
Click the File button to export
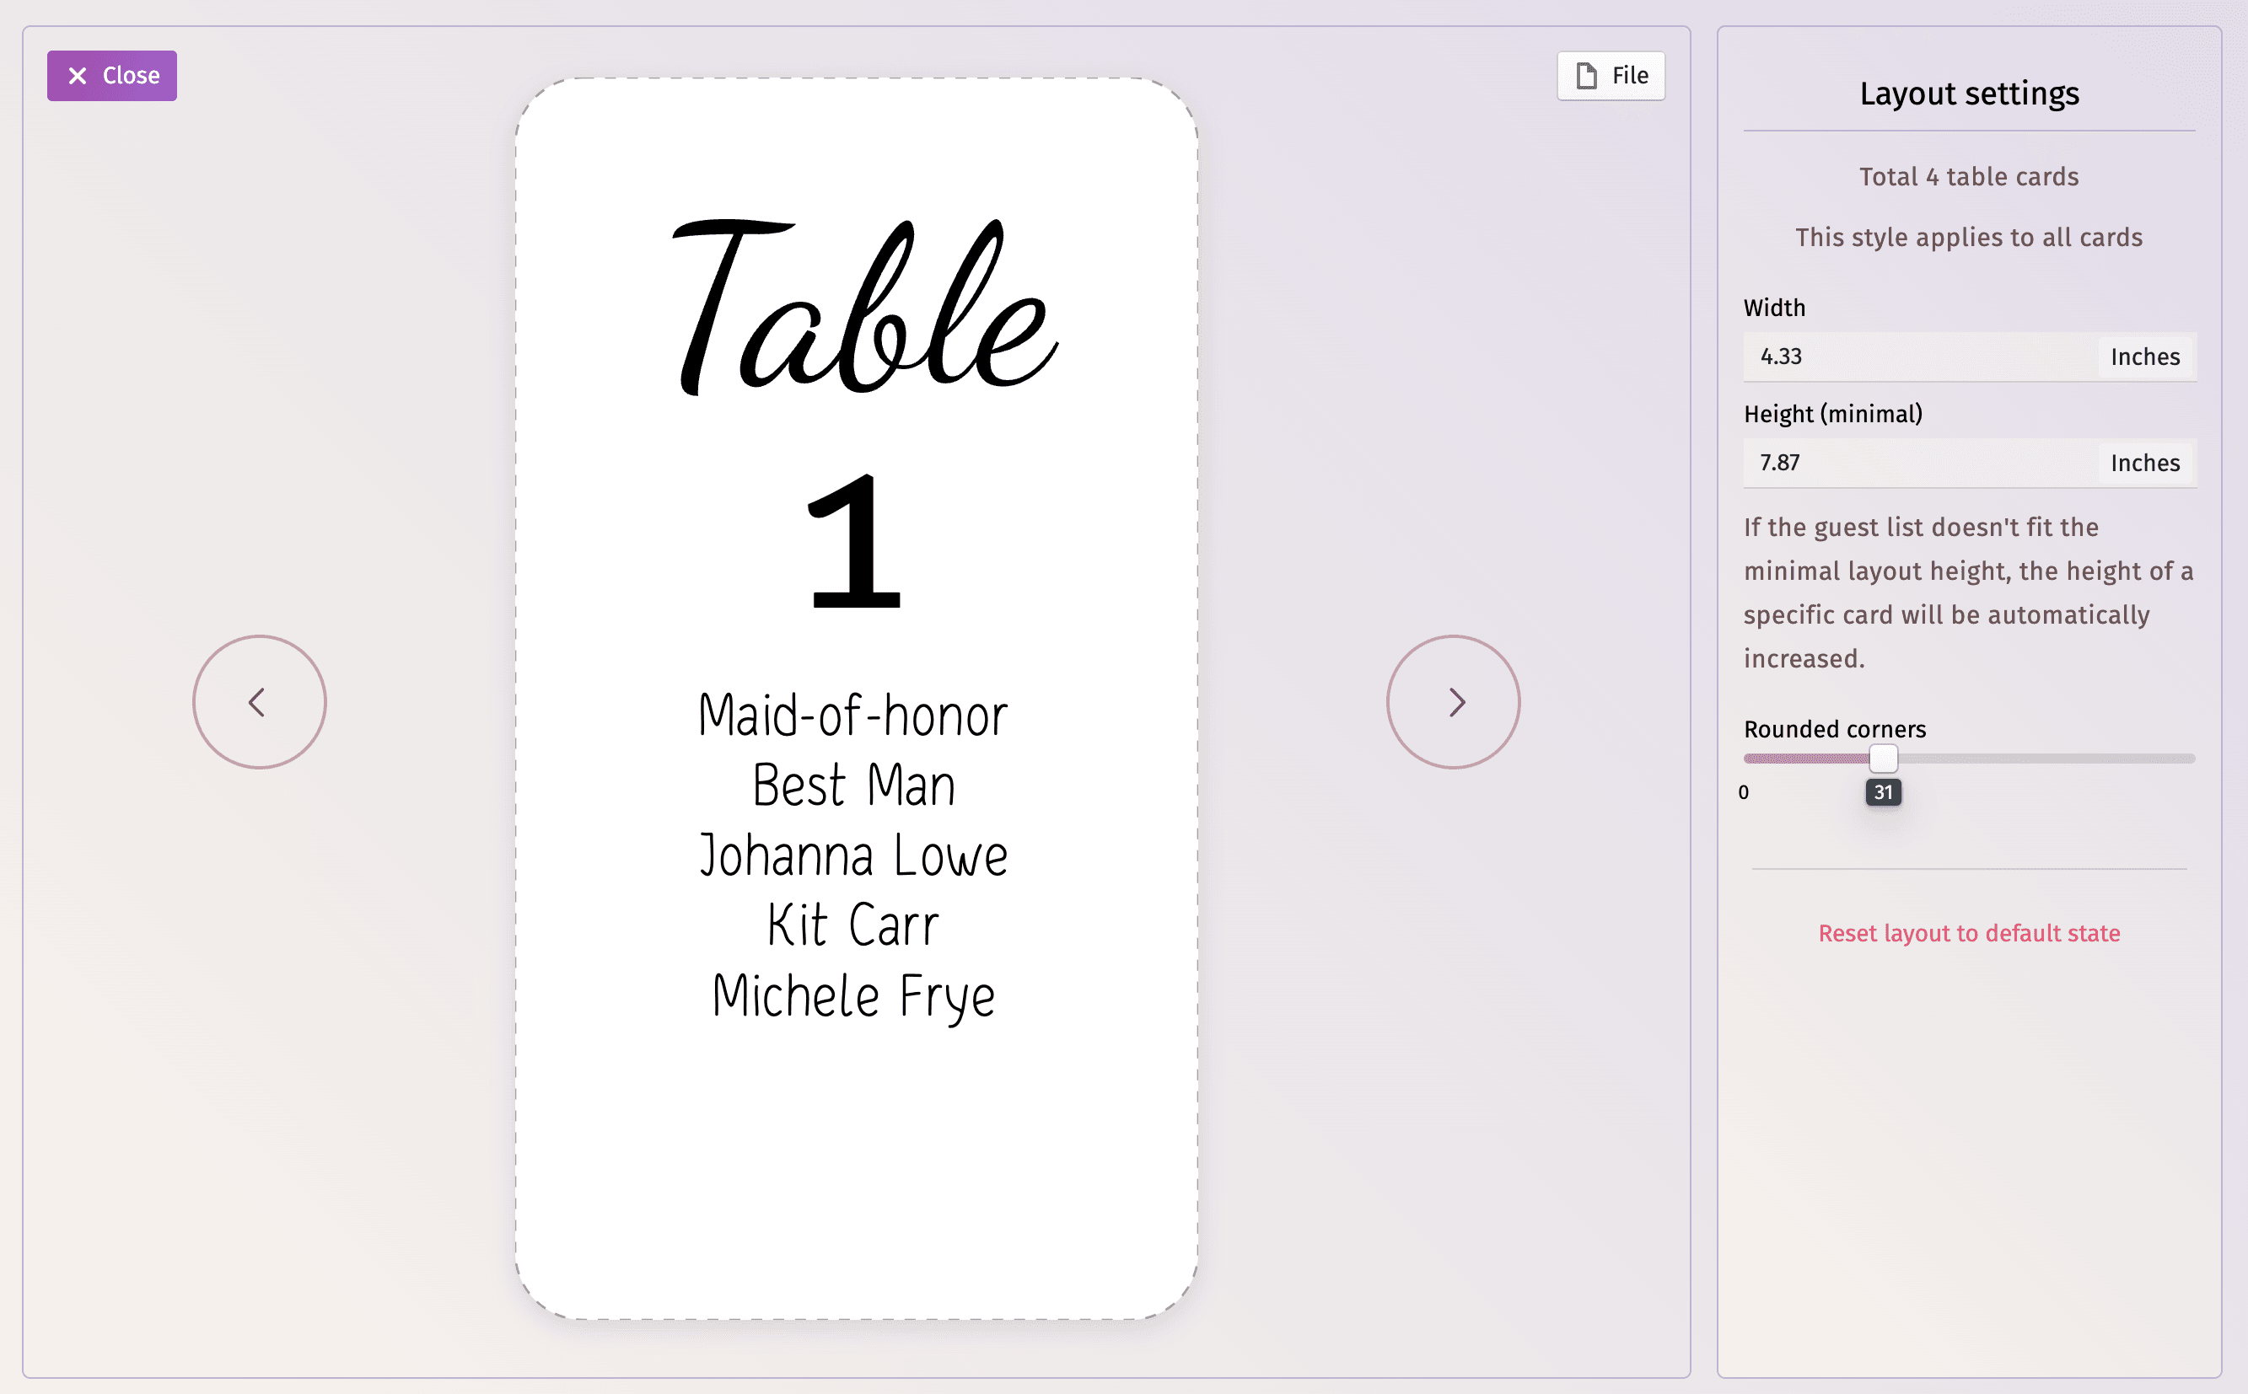point(1610,76)
